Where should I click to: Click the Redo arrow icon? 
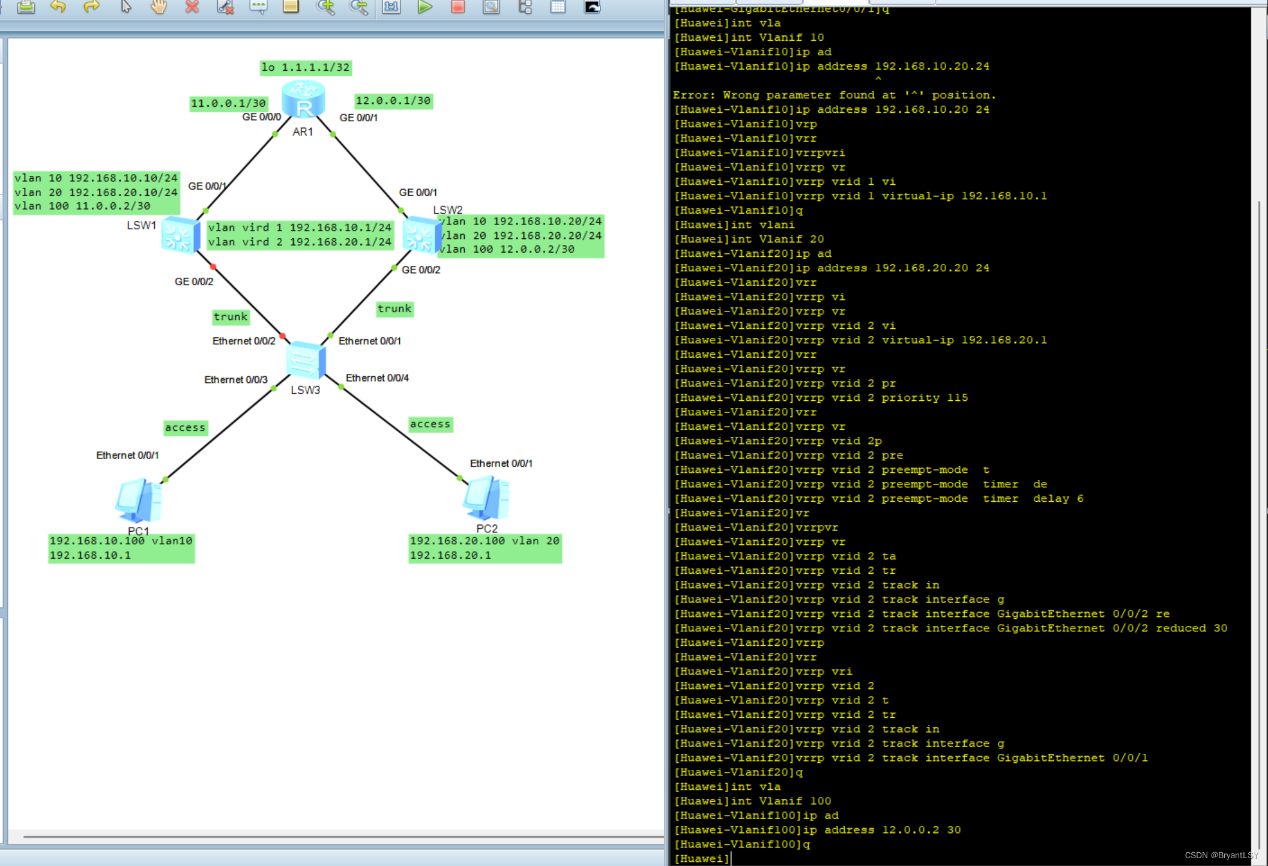coord(91,7)
